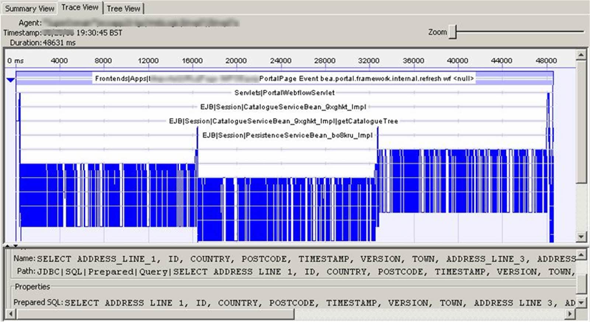Switch to the Summary View tab
The image size is (590, 322).
pos(29,8)
